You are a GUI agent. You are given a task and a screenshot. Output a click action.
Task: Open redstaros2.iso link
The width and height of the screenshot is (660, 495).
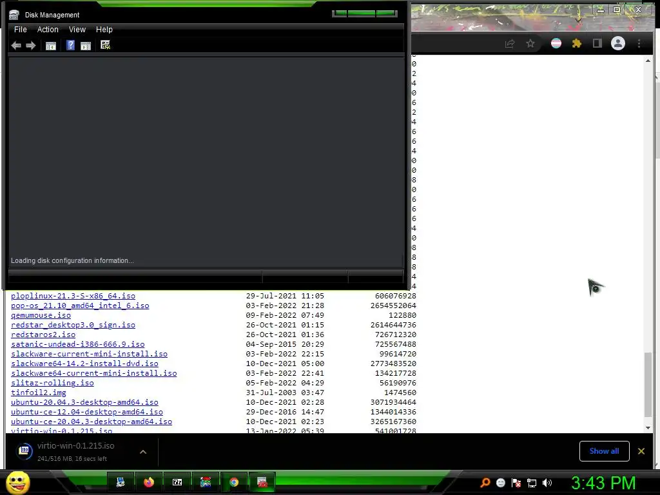coord(43,335)
